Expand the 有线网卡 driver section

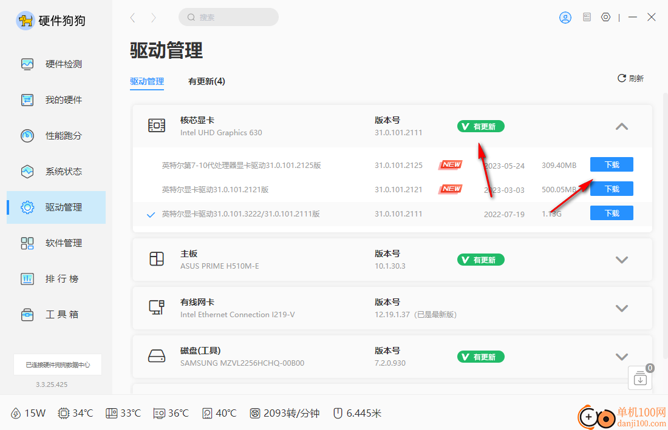[622, 308]
